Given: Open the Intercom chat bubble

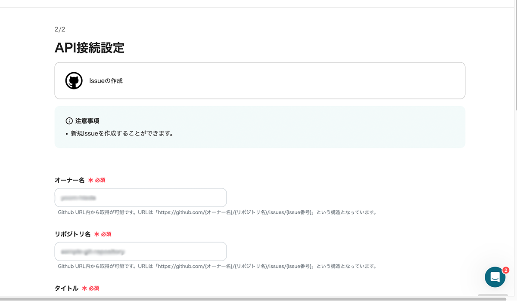Looking at the screenshot, I should tap(495, 277).
